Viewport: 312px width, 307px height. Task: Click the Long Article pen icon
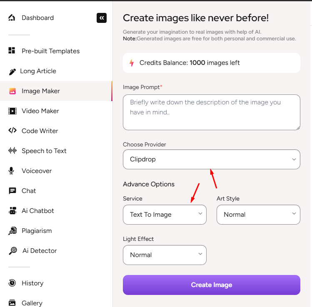tap(12, 71)
